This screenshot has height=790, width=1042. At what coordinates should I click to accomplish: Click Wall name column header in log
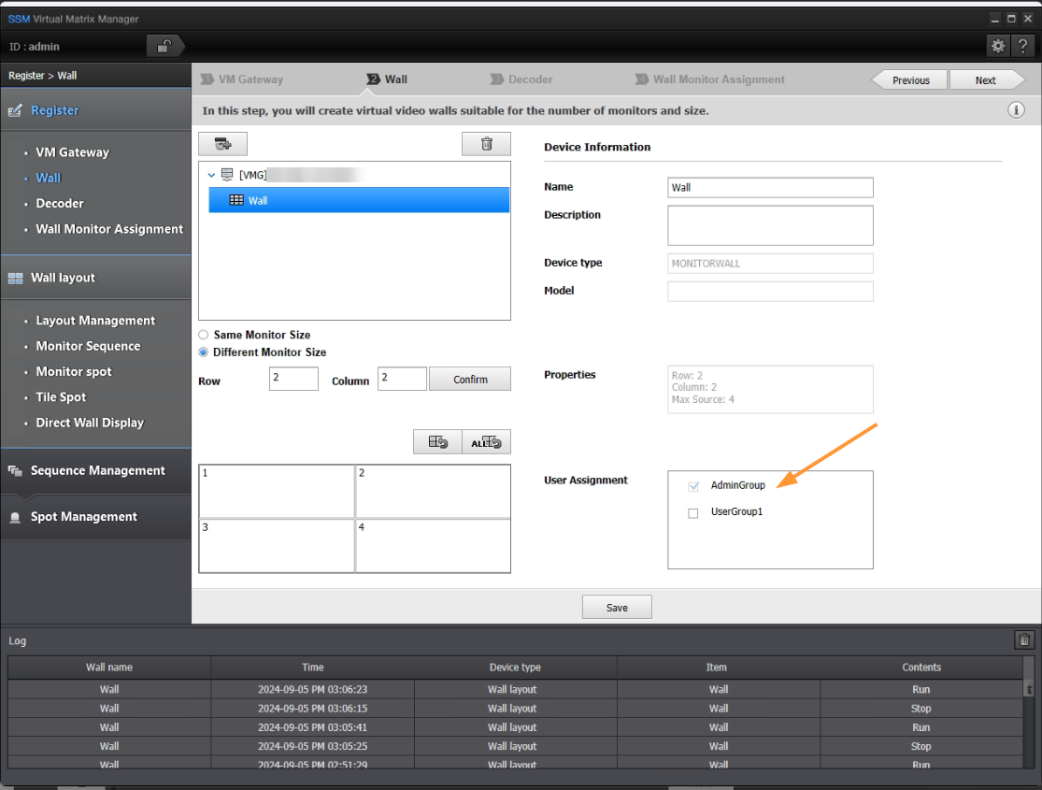pyautogui.click(x=109, y=667)
